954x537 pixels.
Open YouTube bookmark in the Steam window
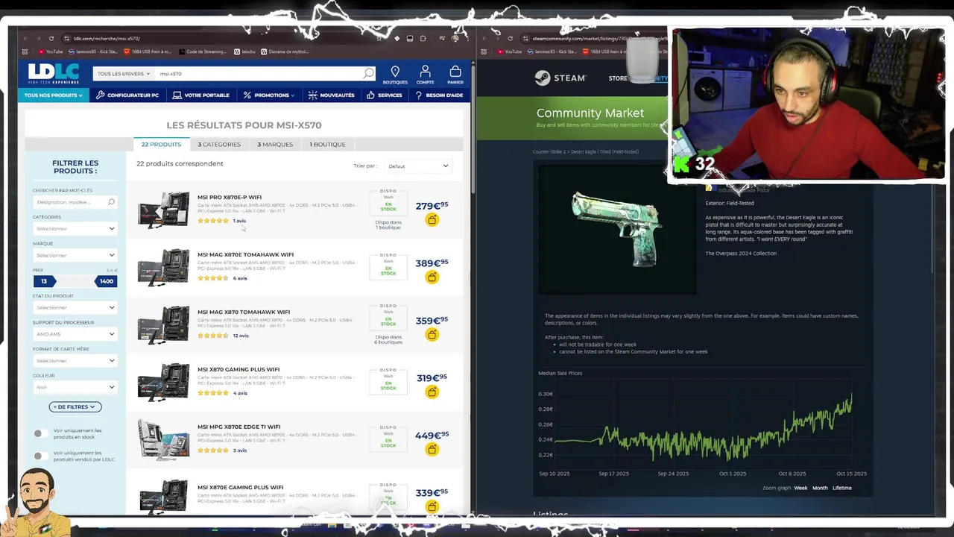click(x=509, y=51)
